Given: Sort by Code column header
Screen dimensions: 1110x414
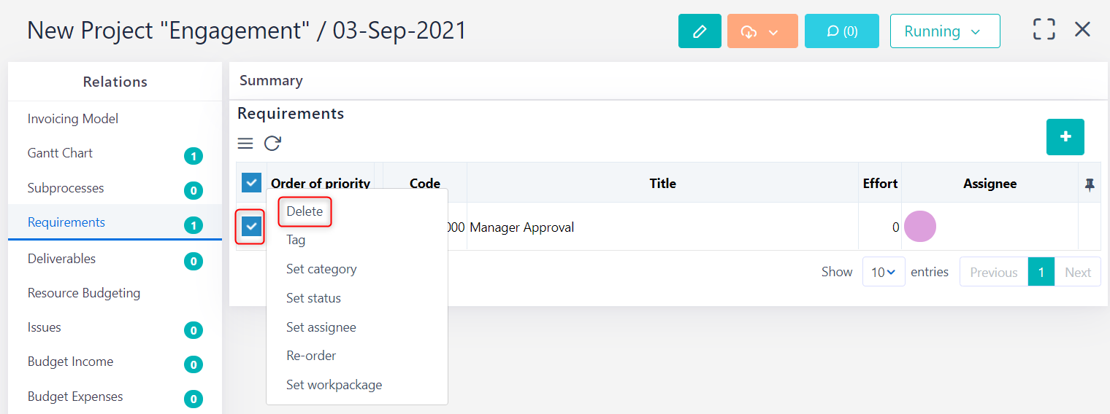Looking at the screenshot, I should tap(425, 184).
